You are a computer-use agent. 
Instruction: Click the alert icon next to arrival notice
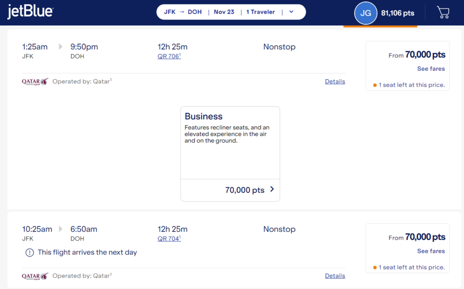tap(29, 253)
